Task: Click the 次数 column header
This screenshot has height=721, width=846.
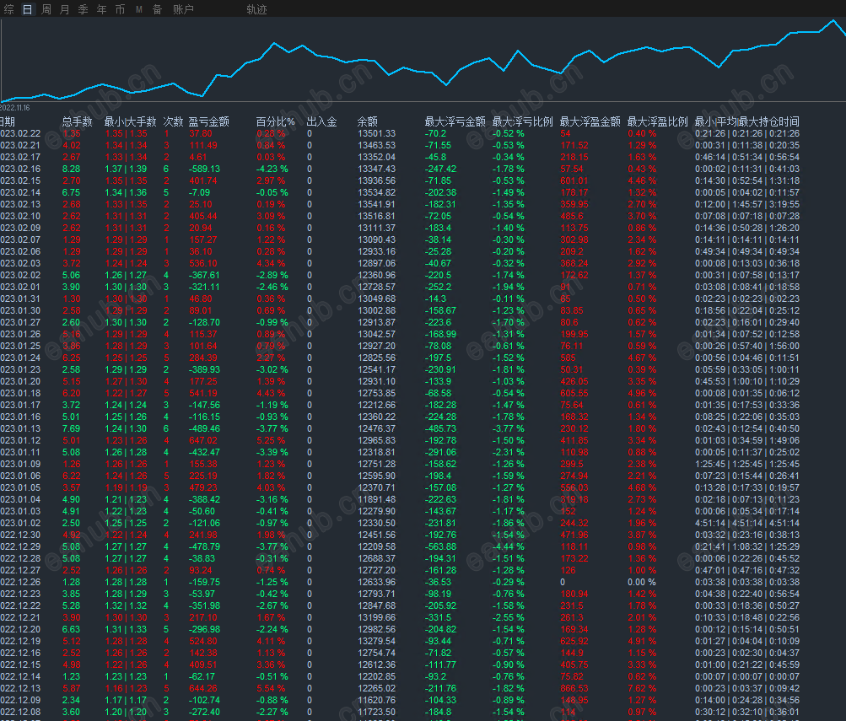Action: [172, 121]
